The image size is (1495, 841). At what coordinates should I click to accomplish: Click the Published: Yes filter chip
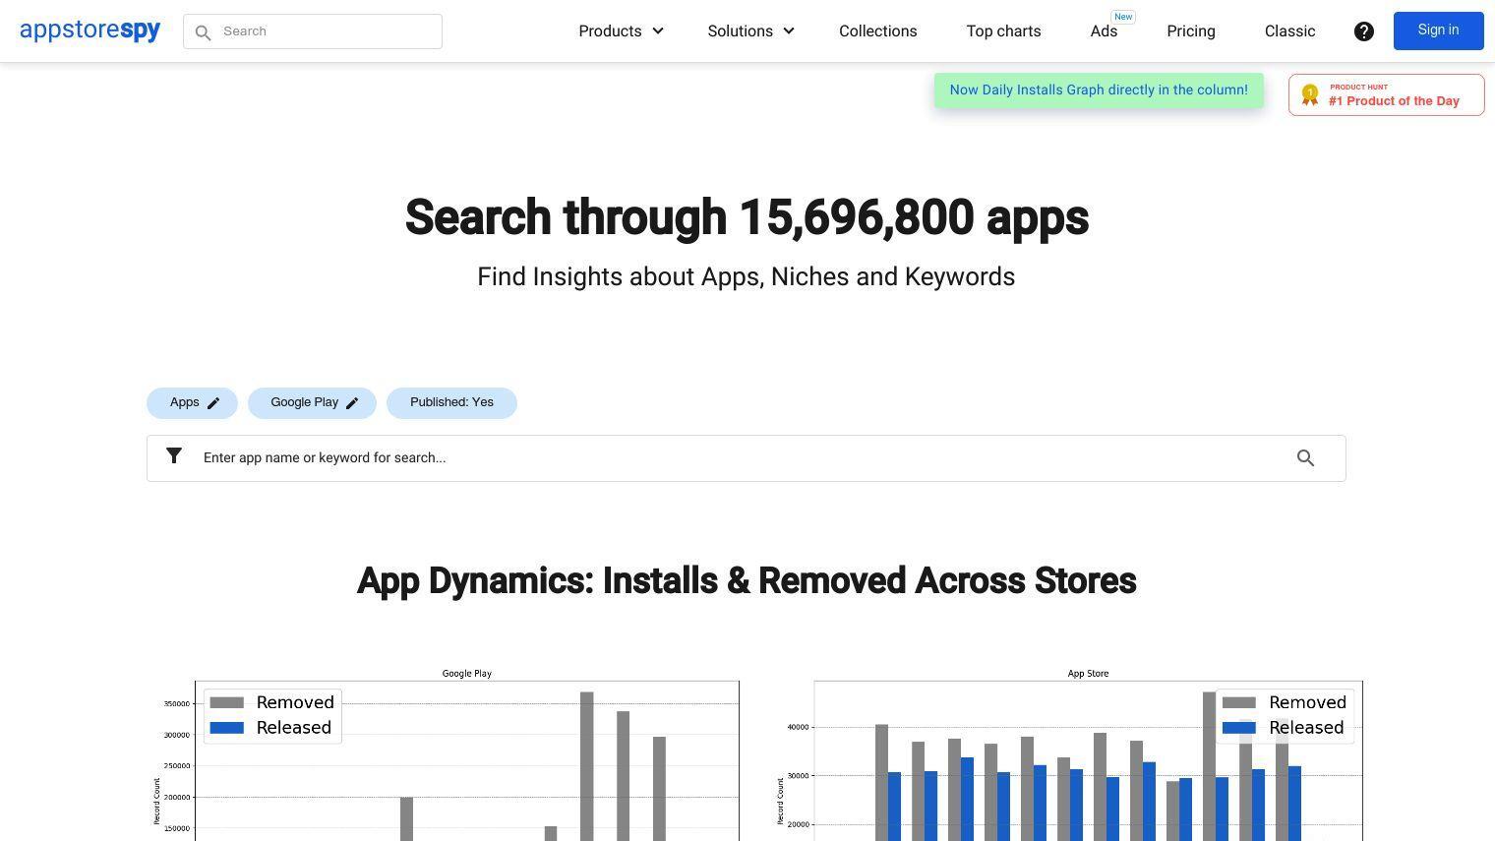coord(451,403)
